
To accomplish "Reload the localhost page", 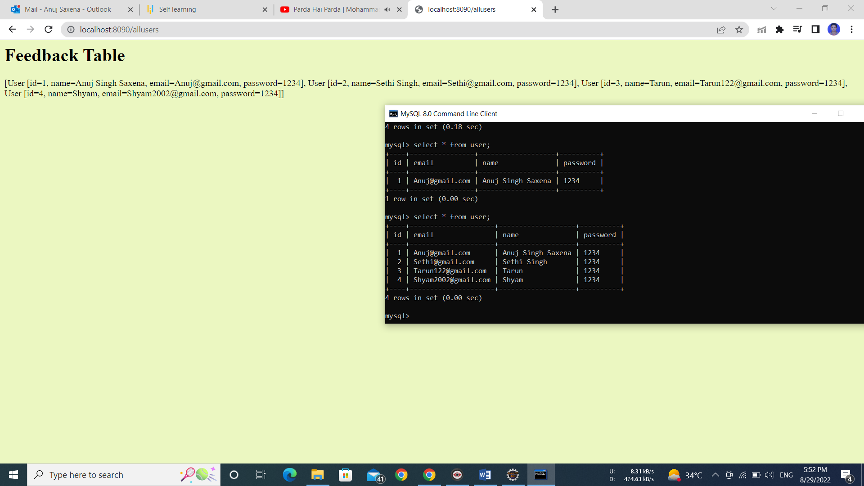I will point(49,29).
